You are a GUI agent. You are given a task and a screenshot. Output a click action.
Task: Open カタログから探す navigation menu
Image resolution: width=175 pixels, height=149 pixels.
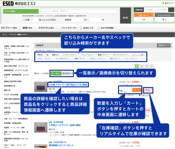coord(46,28)
